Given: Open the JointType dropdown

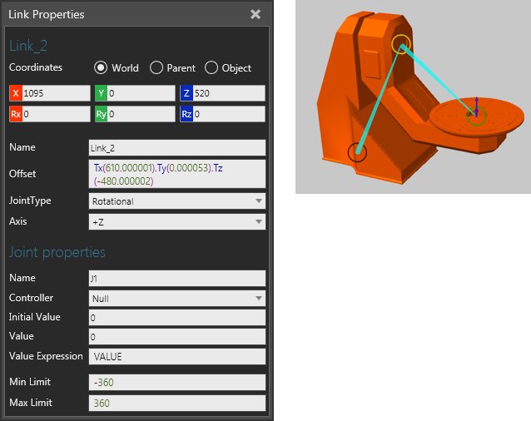Looking at the screenshot, I should pos(176,201).
